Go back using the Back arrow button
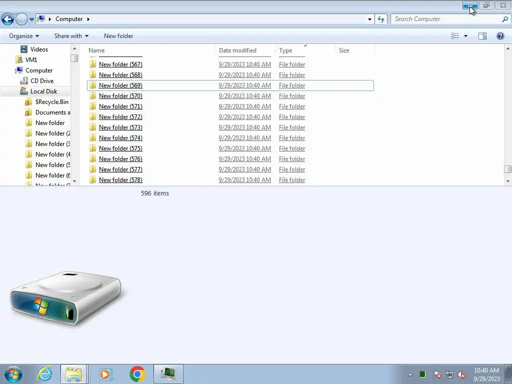This screenshot has height=384, width=512. tap(8, 19)
